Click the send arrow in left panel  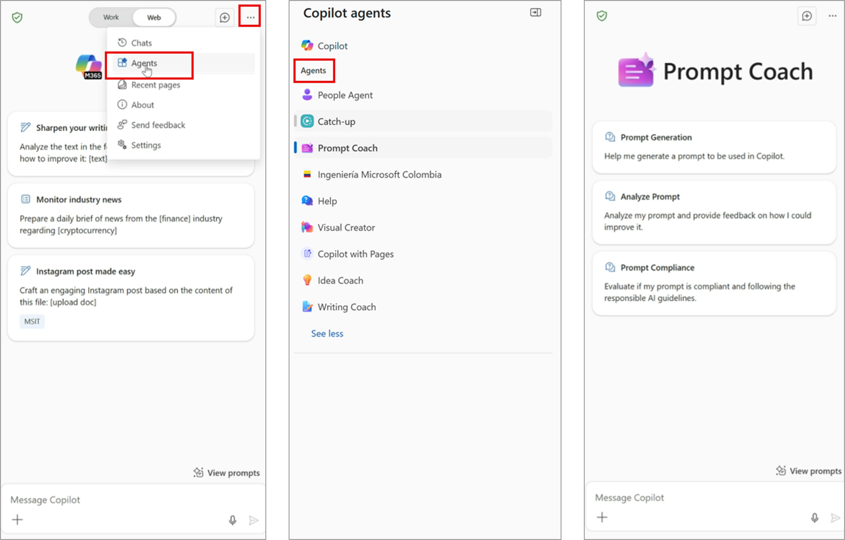tap(253, 520)
